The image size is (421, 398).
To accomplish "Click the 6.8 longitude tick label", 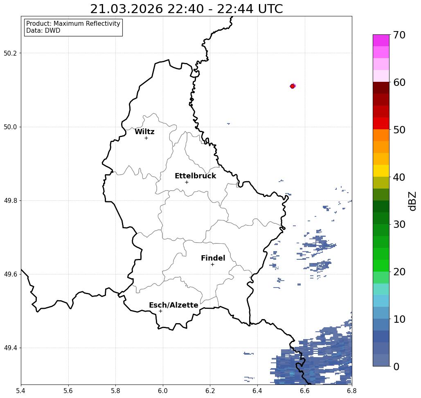I will coord(352,391).
